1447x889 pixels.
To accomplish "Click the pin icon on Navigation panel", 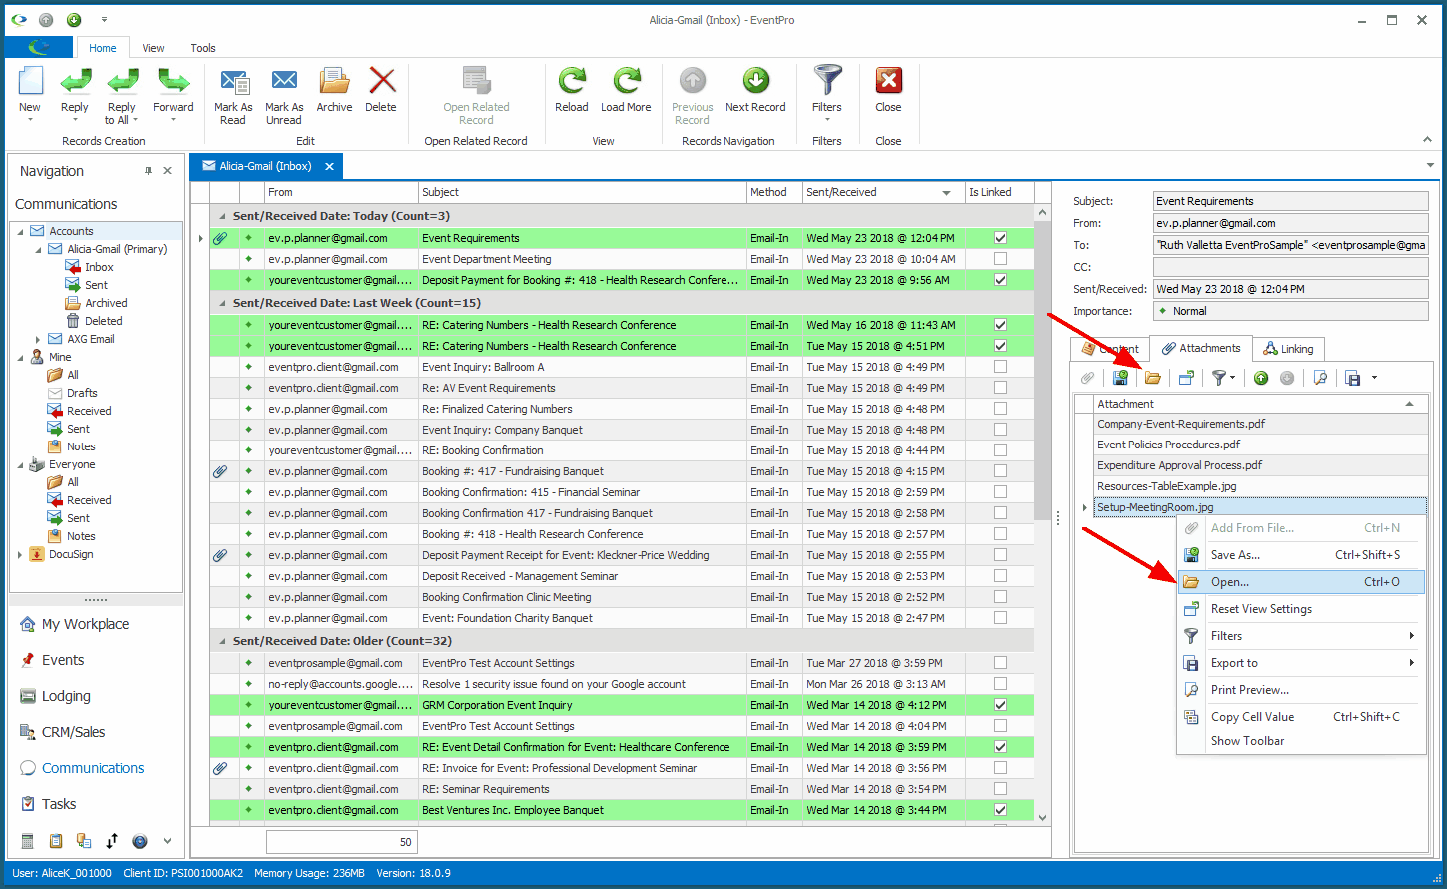I will click(x=148, y=171).
